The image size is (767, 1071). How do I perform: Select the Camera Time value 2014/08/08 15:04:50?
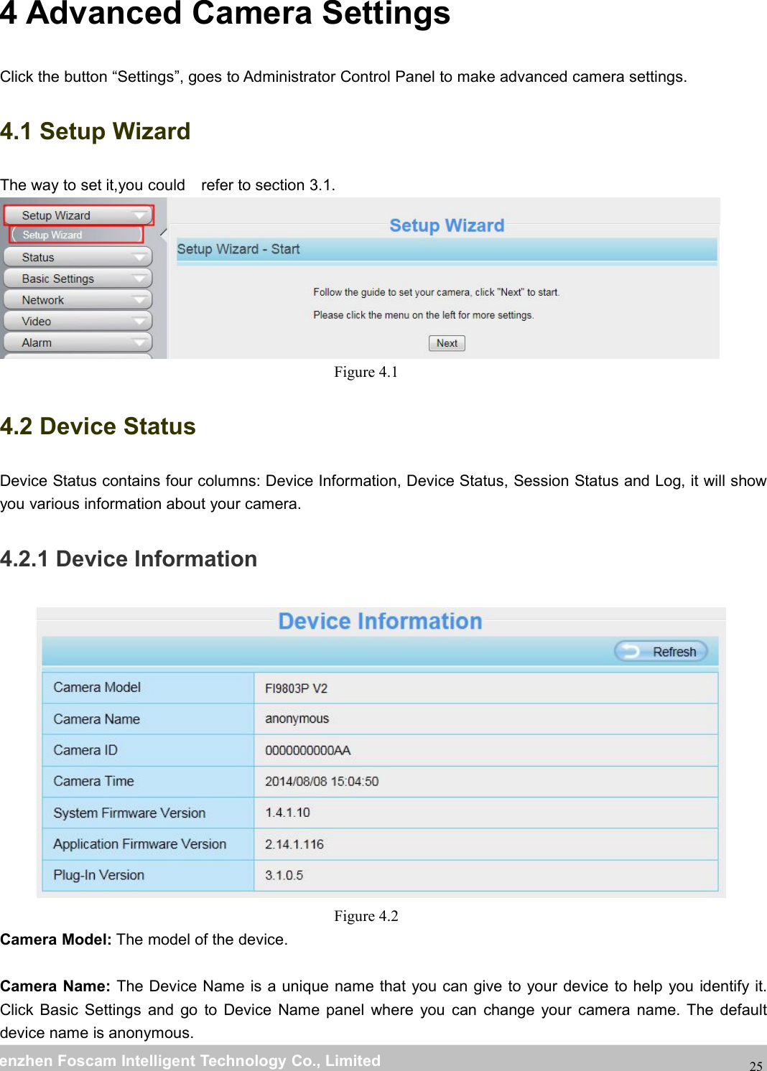pos(322,781)
